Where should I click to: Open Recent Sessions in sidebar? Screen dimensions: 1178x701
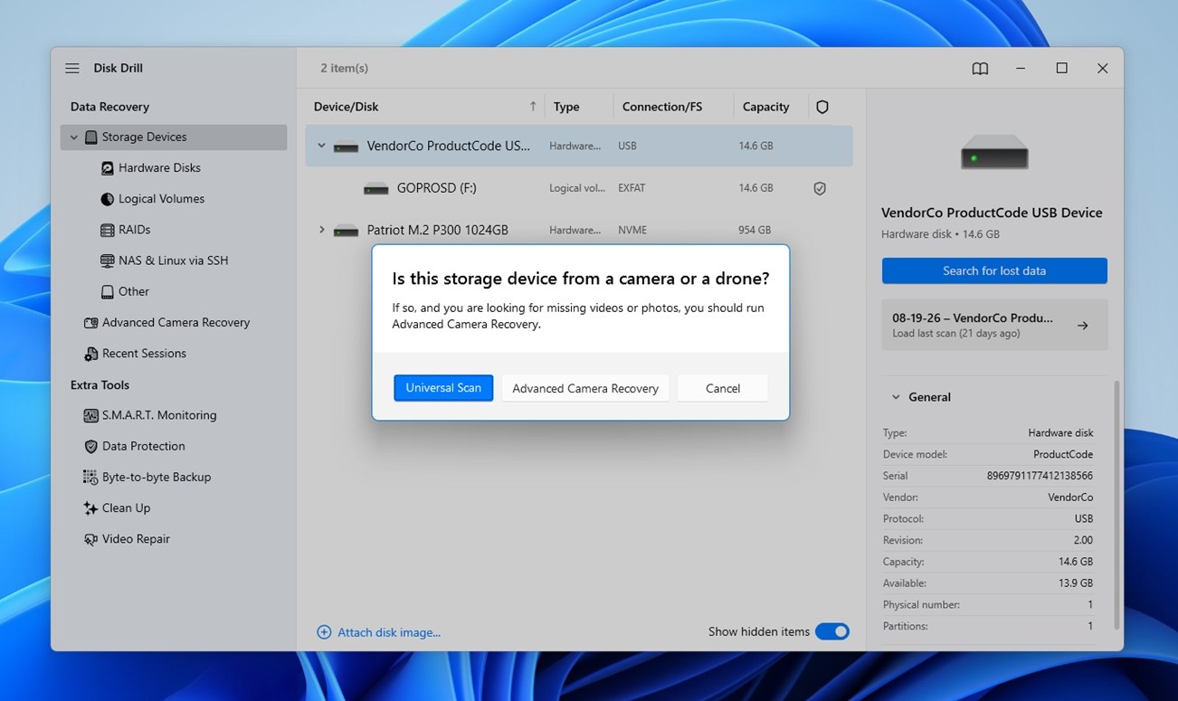[x=144, y=353]
